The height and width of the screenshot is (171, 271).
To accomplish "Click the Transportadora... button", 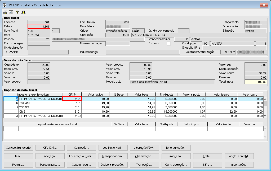I will coord(113,156).
